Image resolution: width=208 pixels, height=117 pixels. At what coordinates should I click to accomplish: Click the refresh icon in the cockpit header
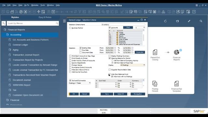pos(165,21)
